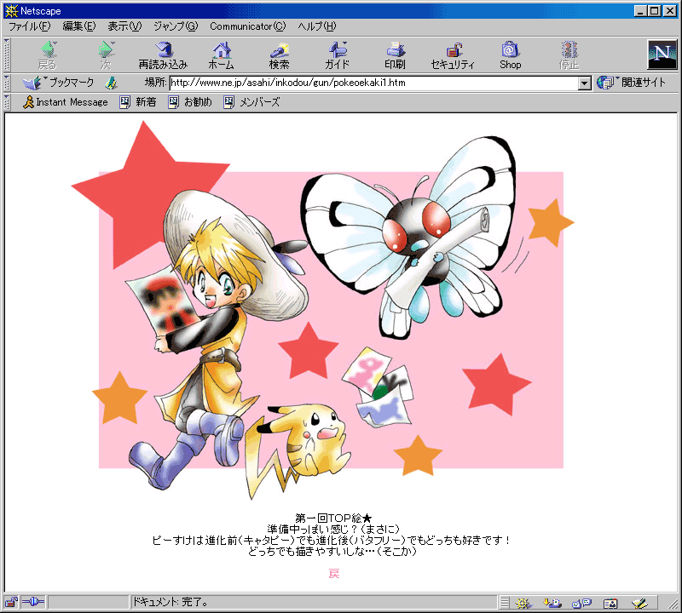Screen dimensions: 682x613
Task: Click the Forward (次) toolbar button
Action: click(x=106, y=55)
